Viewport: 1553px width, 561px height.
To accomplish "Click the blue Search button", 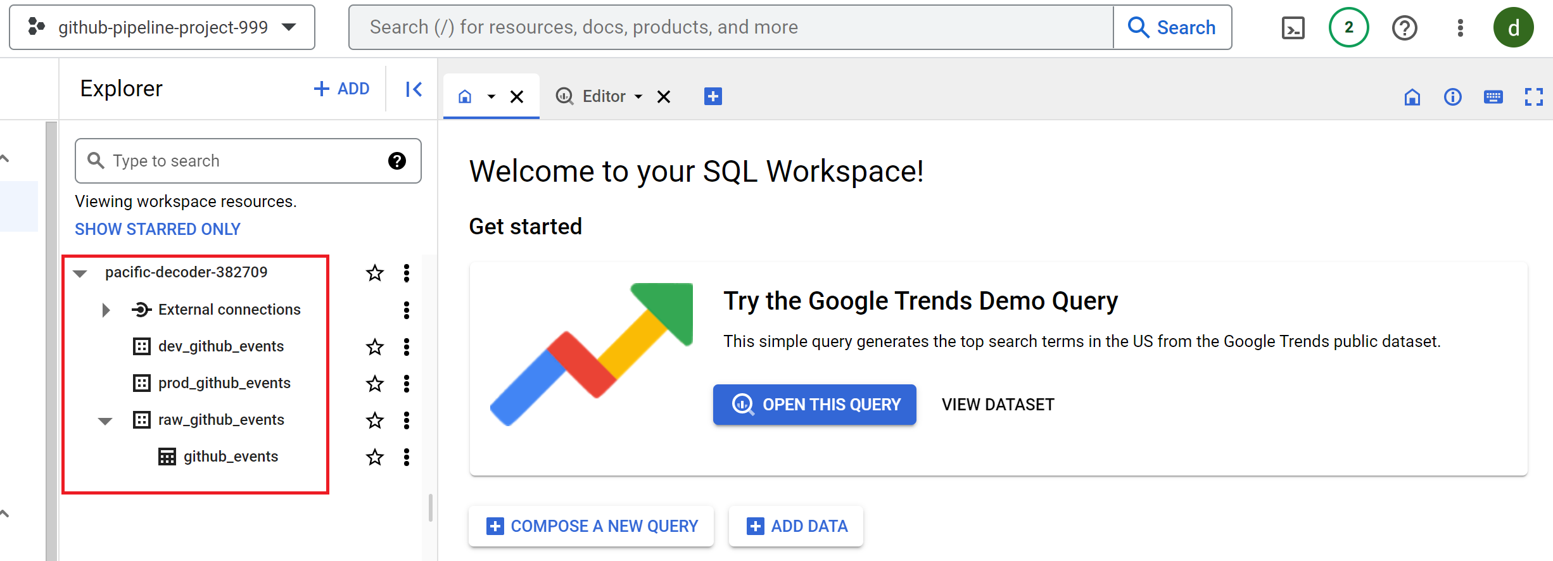I will (x=1172, y=27).
